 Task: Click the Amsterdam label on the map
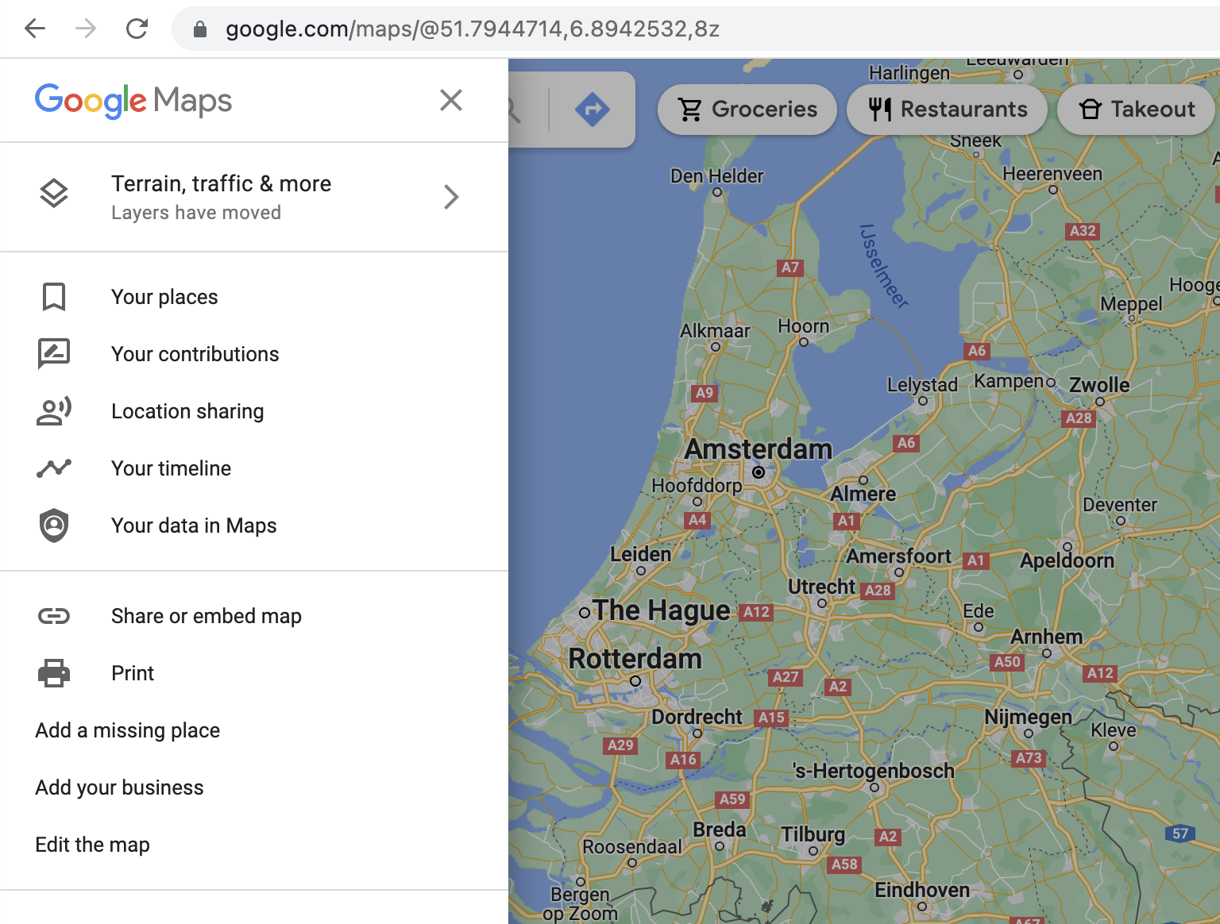click(759, 449)
